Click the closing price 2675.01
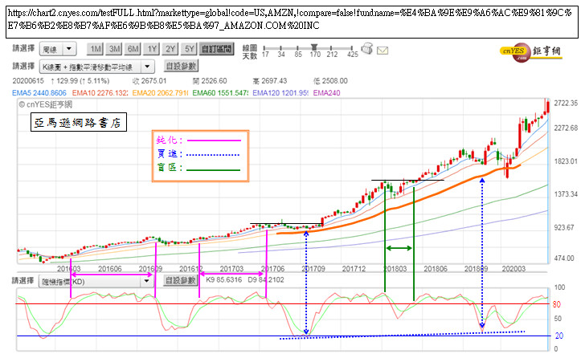585x358 pixels. pos(149,81)
